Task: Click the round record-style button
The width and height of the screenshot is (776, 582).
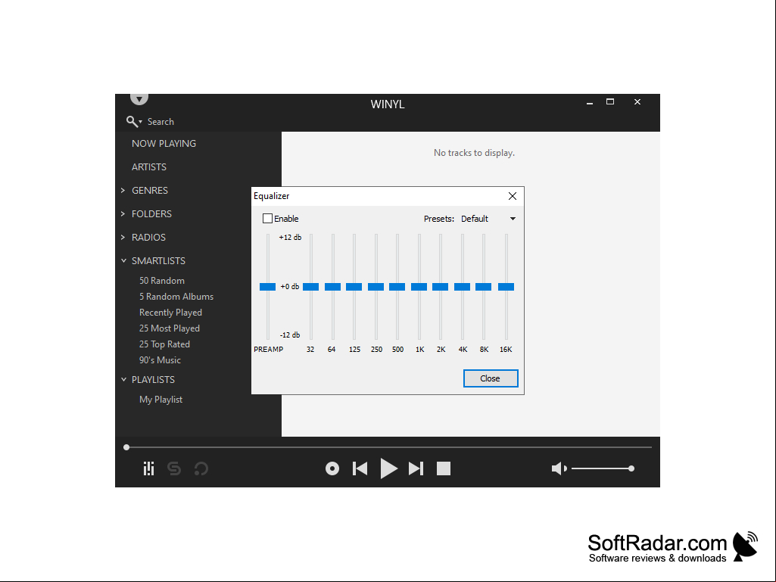Action: [332, 468]
